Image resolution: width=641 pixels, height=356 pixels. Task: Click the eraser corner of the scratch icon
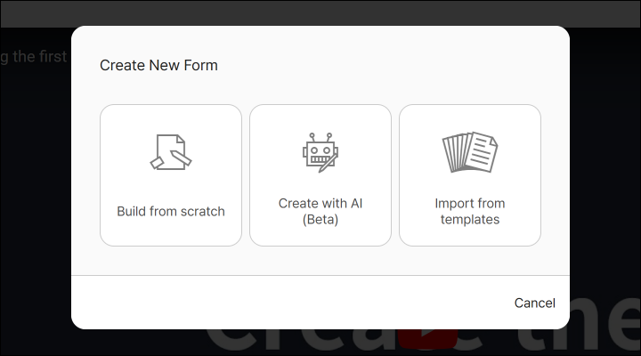click(x=157, y=163)
